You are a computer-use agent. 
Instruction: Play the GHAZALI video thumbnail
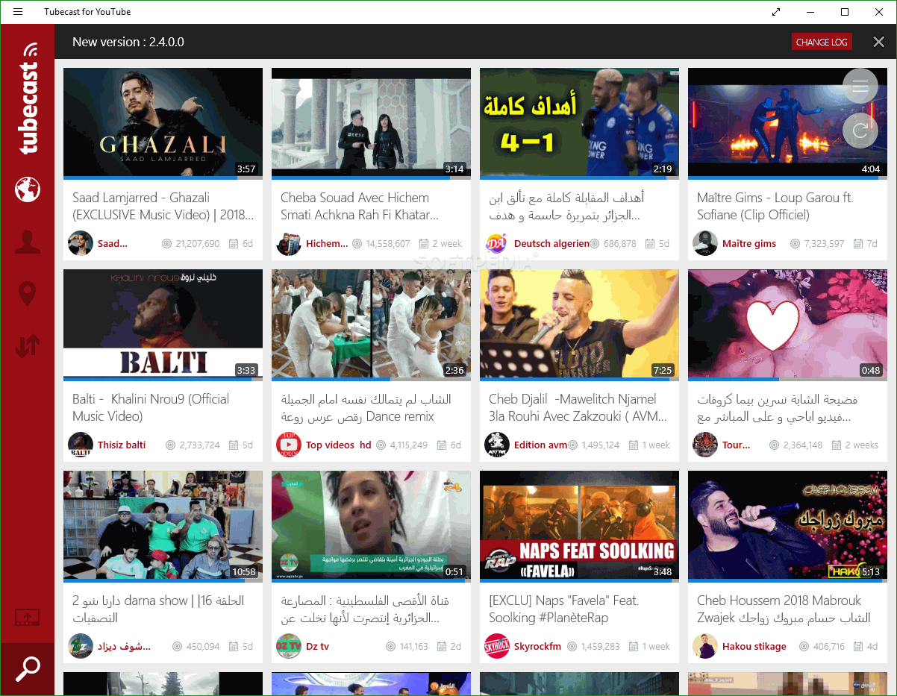tap(163, 122)
